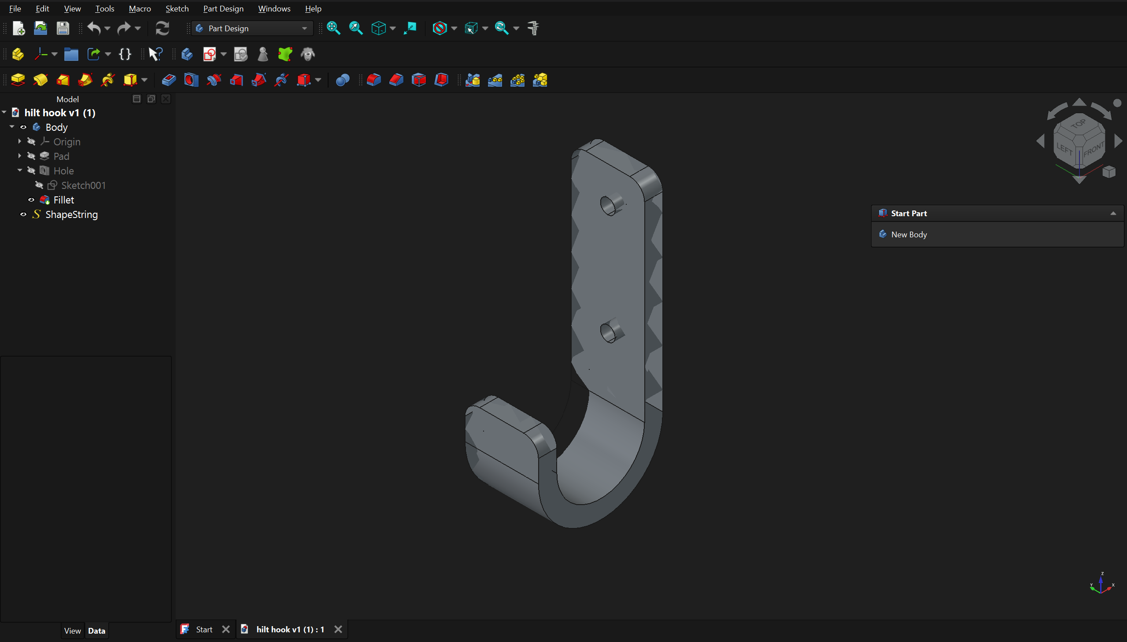The image size is (1127, 642).
Task: Select the Sketch001 tree item
Action: point(83,186)
